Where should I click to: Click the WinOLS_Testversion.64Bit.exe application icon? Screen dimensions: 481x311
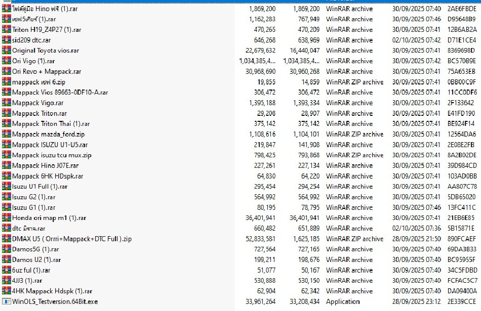point(6,301)
